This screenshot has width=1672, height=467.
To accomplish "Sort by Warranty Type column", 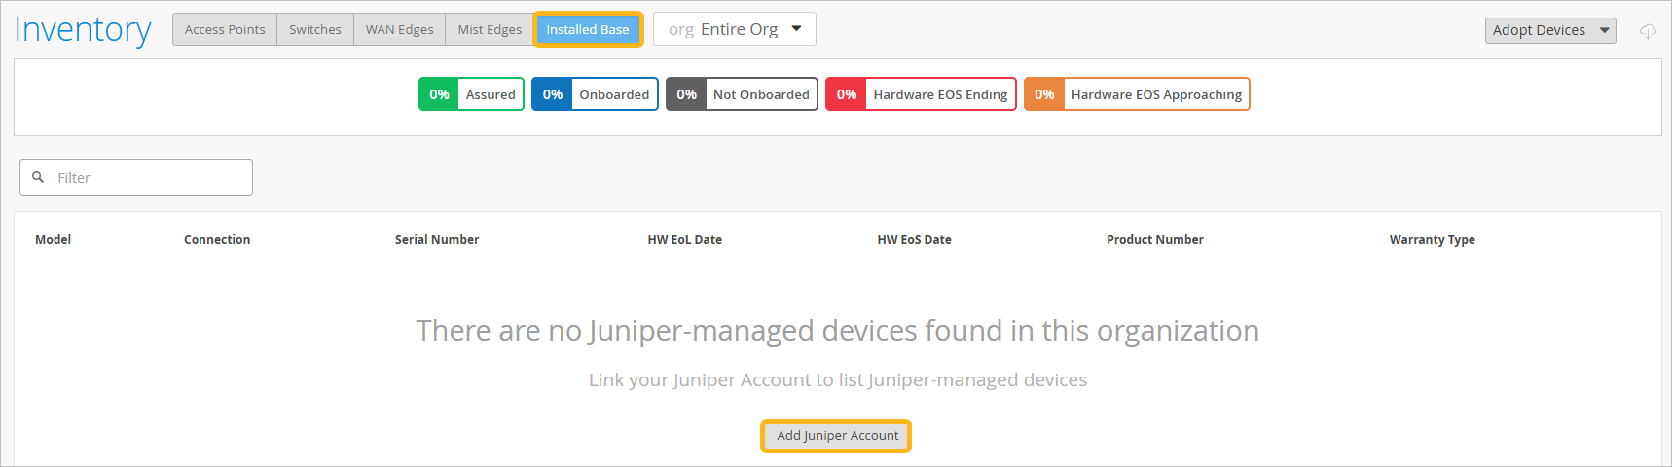I will (x=1433, y=240).
